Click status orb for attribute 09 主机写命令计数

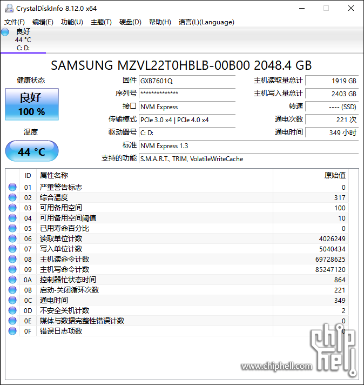pyautogui.click(x=12, y=269)
